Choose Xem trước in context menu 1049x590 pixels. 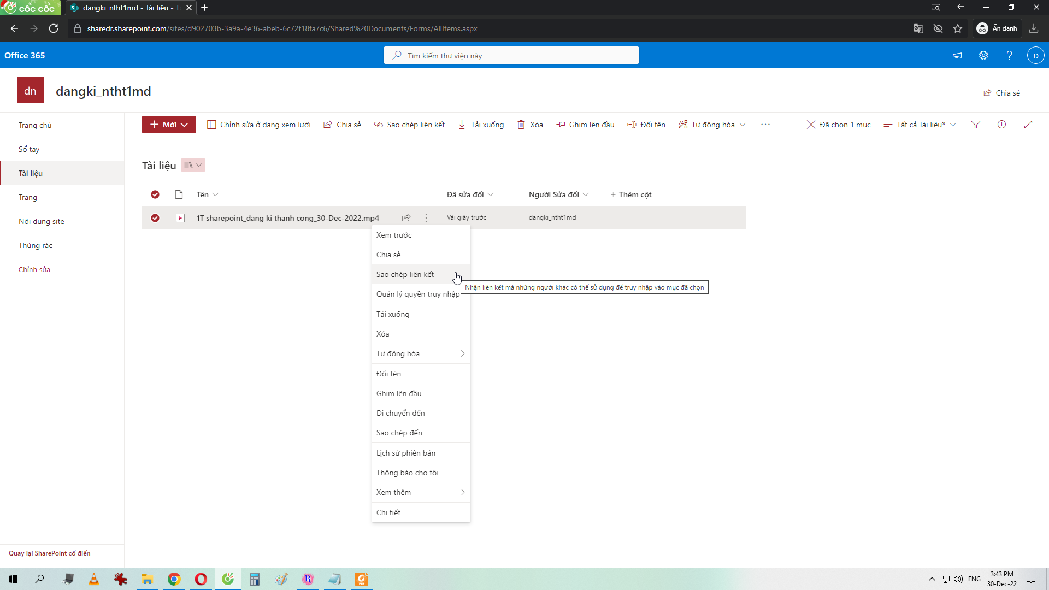(421, 235)
